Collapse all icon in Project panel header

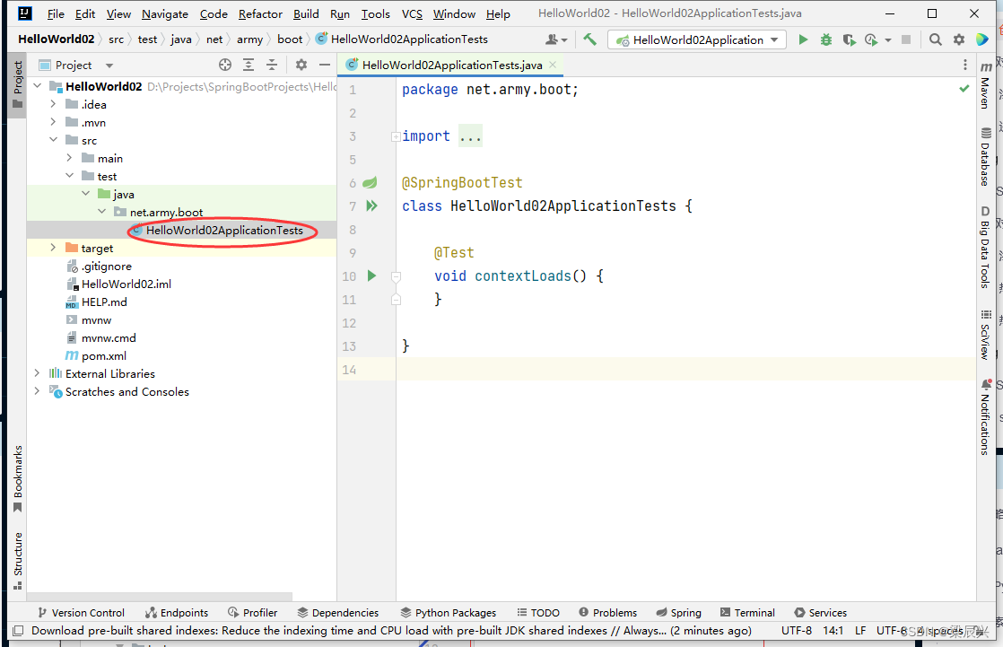coord(272,65)
